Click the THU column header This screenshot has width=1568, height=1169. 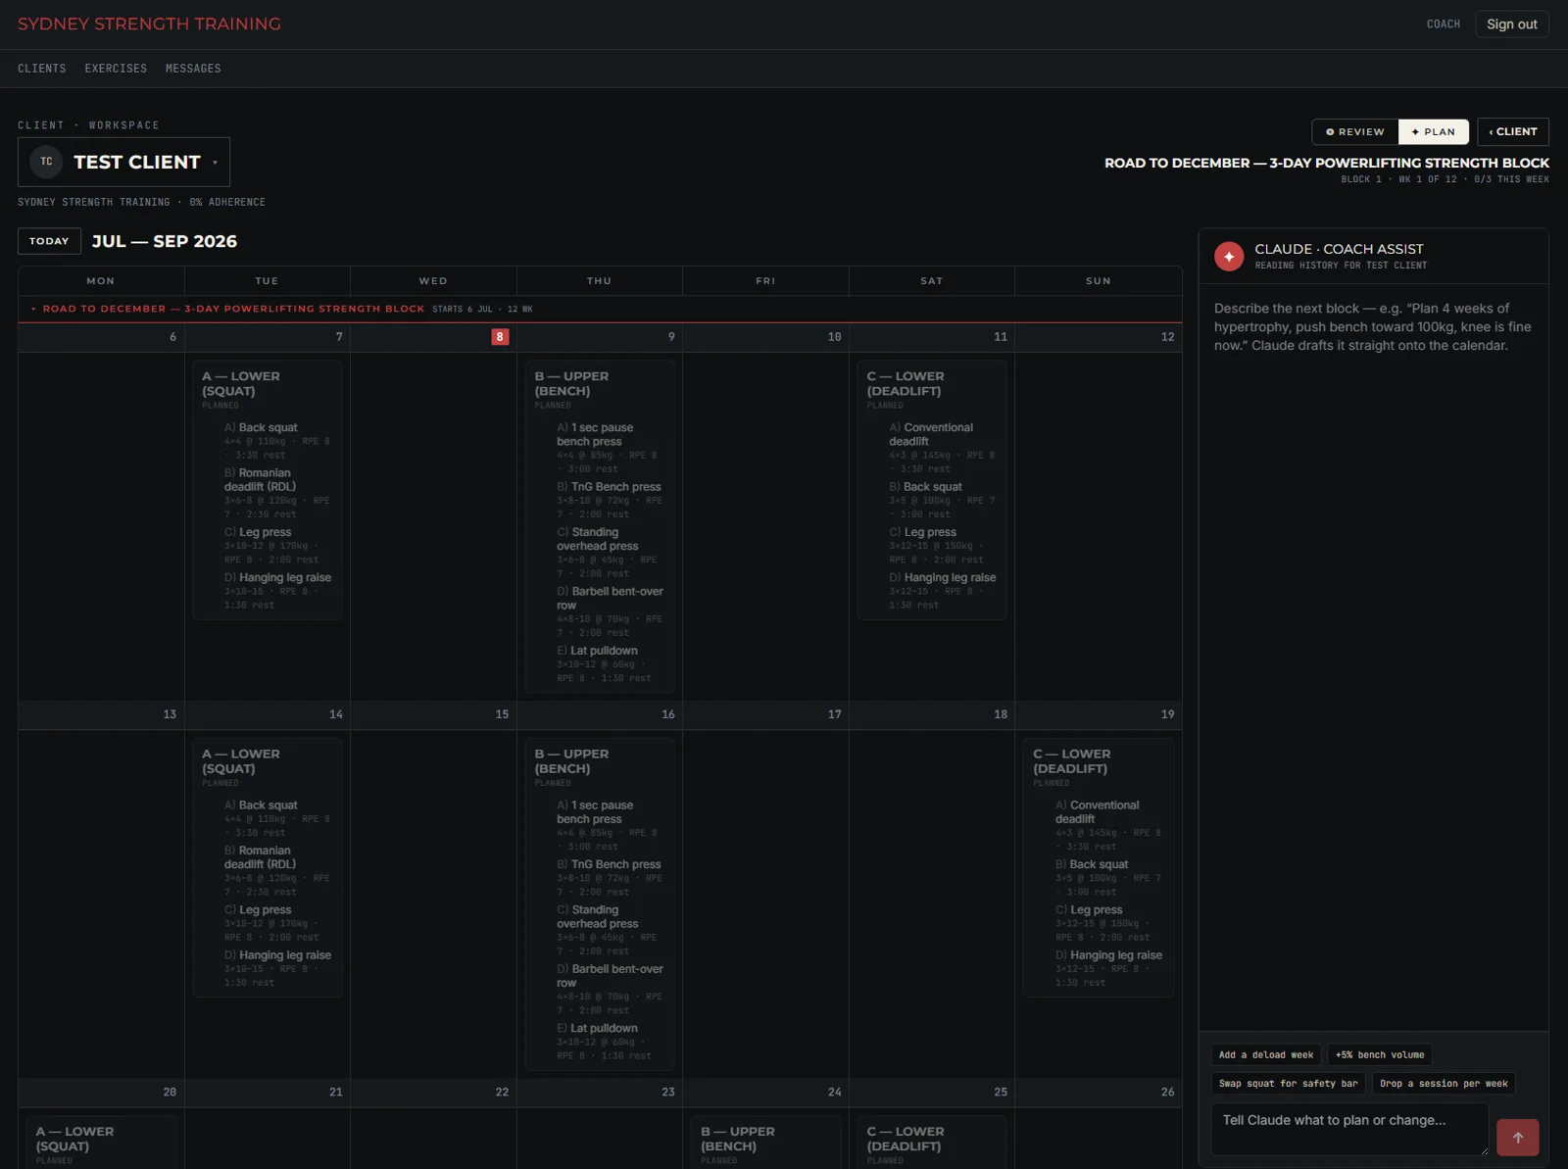599,281
